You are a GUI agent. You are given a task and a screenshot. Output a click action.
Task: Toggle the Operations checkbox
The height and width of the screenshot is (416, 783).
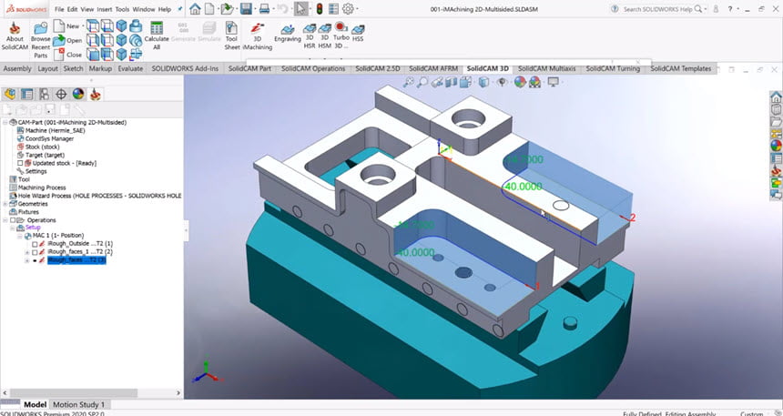(x=13, y=220)
